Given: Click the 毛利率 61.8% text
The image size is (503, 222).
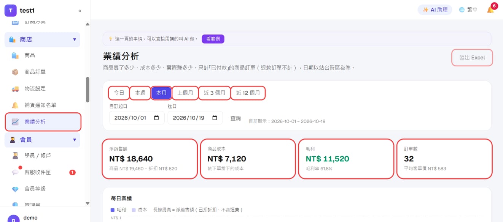Looking at the screenshot, I should (x=319, y=168).
